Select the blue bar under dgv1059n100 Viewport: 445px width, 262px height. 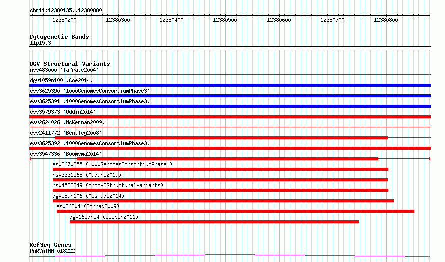pos(230,85)
